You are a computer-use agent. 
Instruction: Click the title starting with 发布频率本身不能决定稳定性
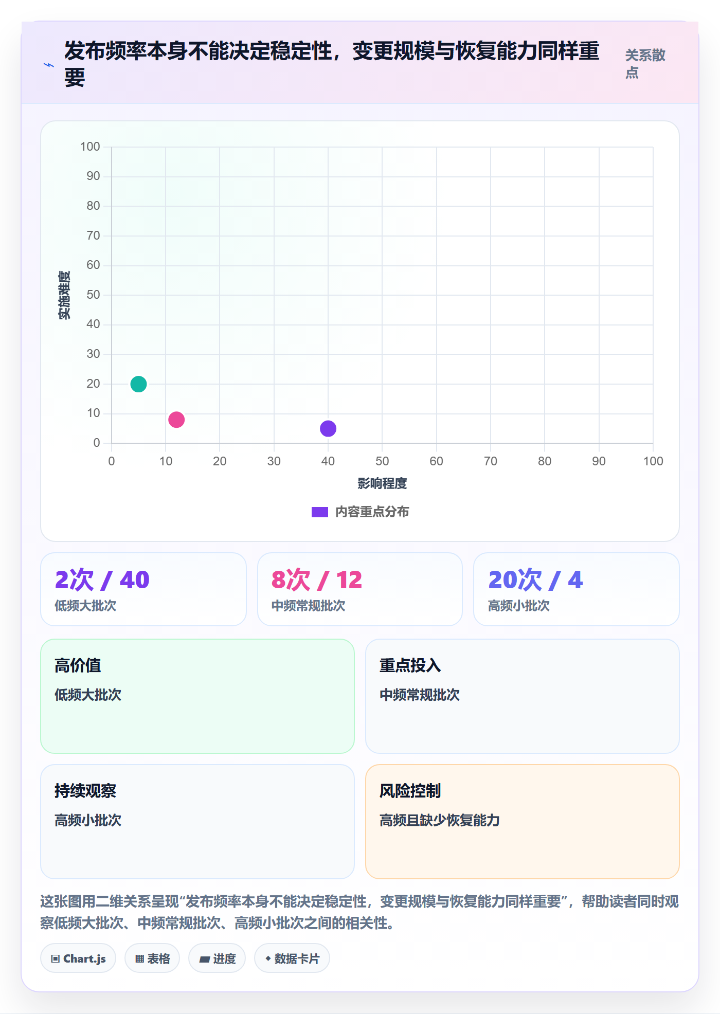pyautogui.click(x=332, y=64)
